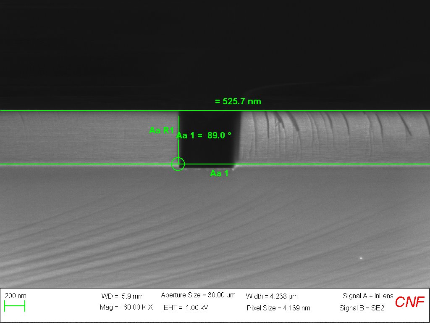Click the 'Signal B = SE2' entry
The height and width of the screenshot is (323, 430).
(362, 308)
